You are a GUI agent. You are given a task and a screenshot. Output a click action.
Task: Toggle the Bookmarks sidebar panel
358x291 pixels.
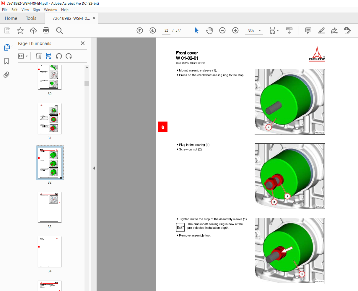(x=6, y=61)
